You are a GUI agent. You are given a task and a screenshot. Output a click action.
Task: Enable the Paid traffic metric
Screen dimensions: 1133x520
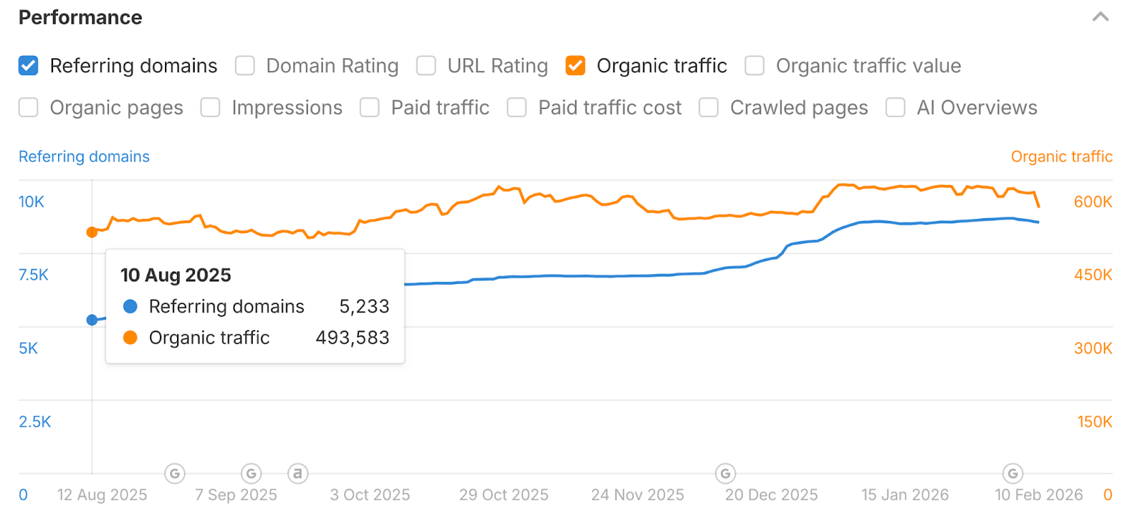[x=370, y=107]
